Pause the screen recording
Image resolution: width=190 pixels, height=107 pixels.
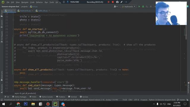click(x=108, y=2)
